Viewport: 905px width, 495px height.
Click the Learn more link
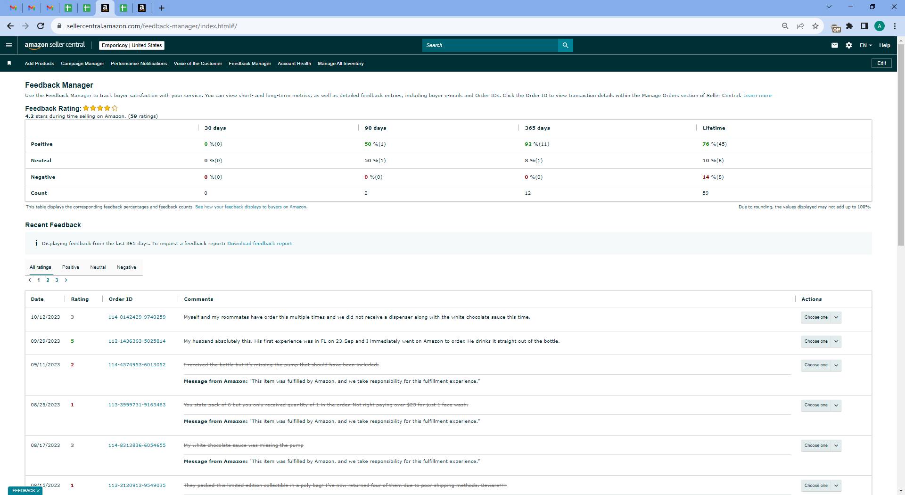click(757, 96)
